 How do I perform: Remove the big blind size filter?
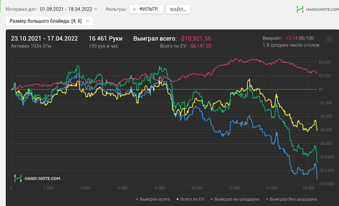pyautogui.click(x=87, y=21)
